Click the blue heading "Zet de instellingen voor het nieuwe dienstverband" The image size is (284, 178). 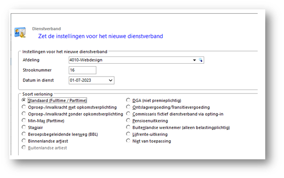tap(100, 36)
